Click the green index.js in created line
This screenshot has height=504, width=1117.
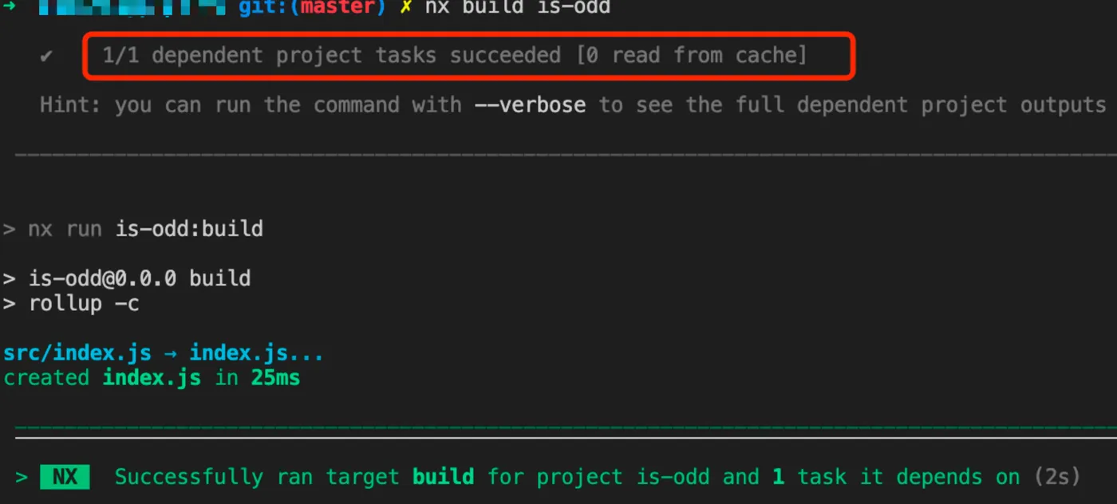pos(152,377)
